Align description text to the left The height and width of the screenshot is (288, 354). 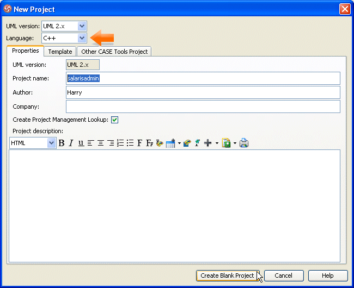90,143
